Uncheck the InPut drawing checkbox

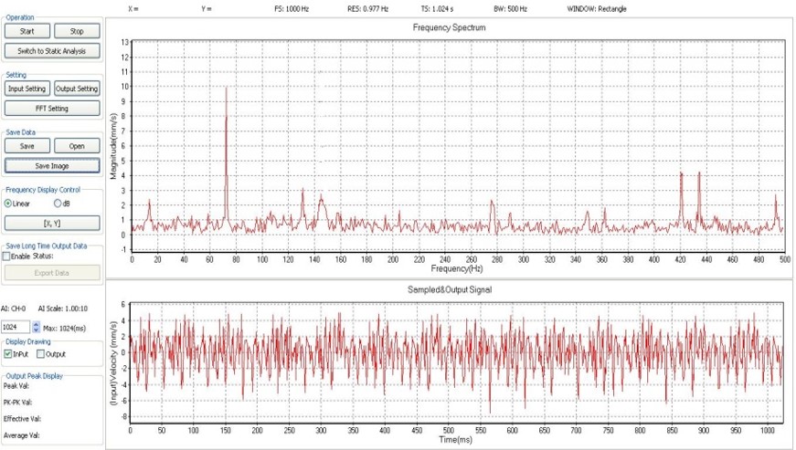pyautogui.click(x=8, y=354)
